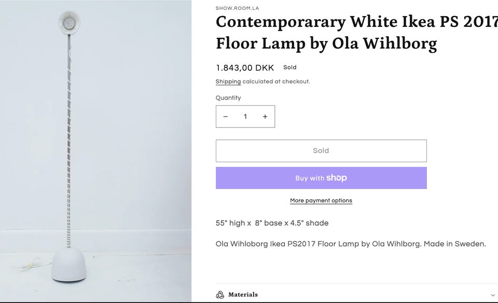498x303 pixels.
Task: Click the small Sold badge beside the price
Action: coord(290,67)
